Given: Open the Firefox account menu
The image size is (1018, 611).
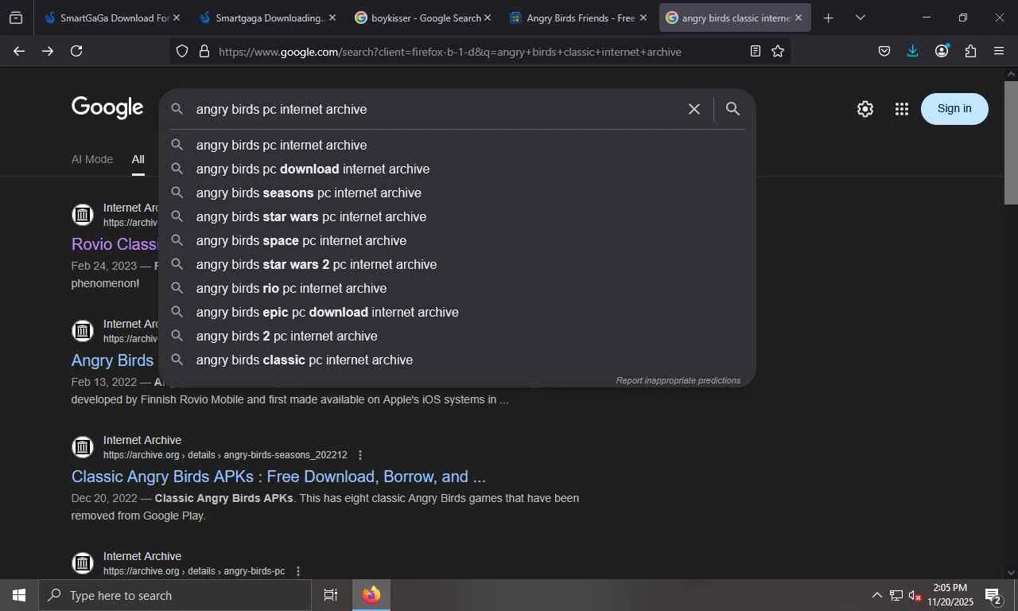Looking at the screenshot, I should (942, 51).
